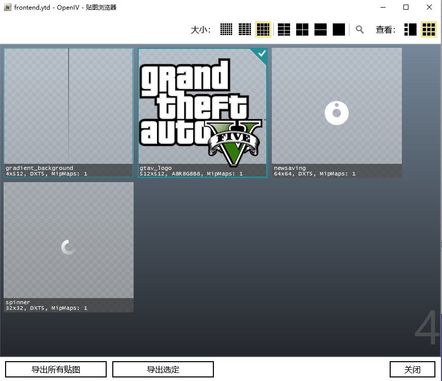Screen dimensions: 442x381
Task: Click the spinner name label
Action: click(x=18, y=302)
